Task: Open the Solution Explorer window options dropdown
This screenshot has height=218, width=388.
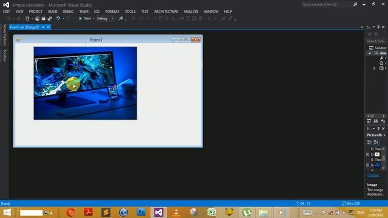Action: click(373, 27)
